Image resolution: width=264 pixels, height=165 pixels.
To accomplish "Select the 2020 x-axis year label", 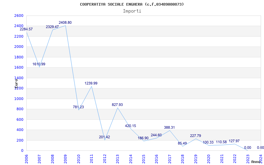I will 209,159.
